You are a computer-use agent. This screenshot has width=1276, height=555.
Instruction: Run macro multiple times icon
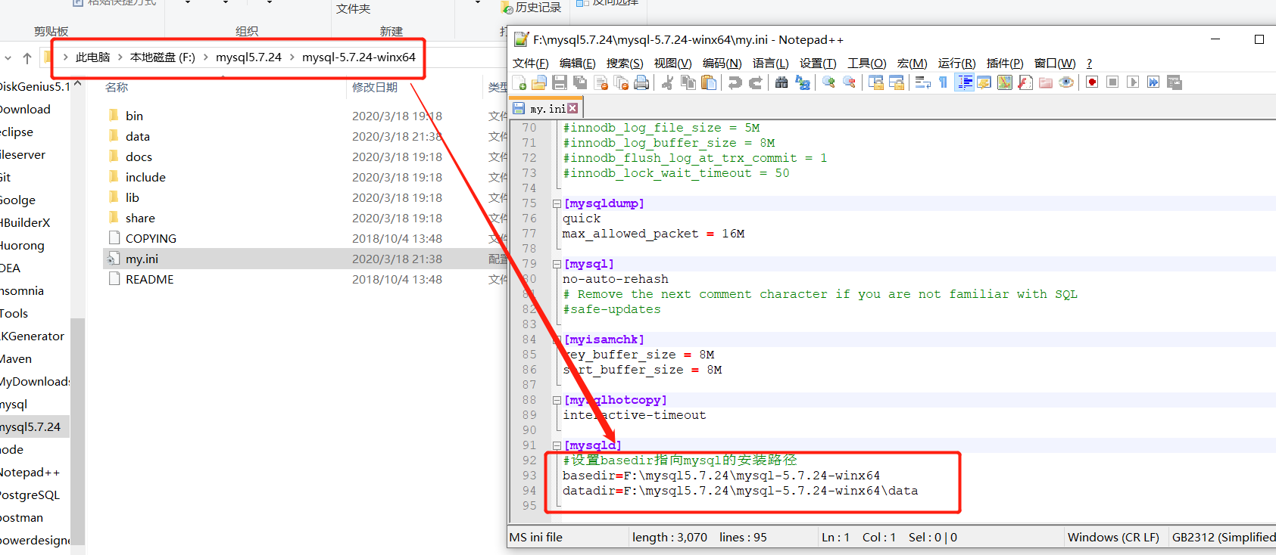(1153, 82)
